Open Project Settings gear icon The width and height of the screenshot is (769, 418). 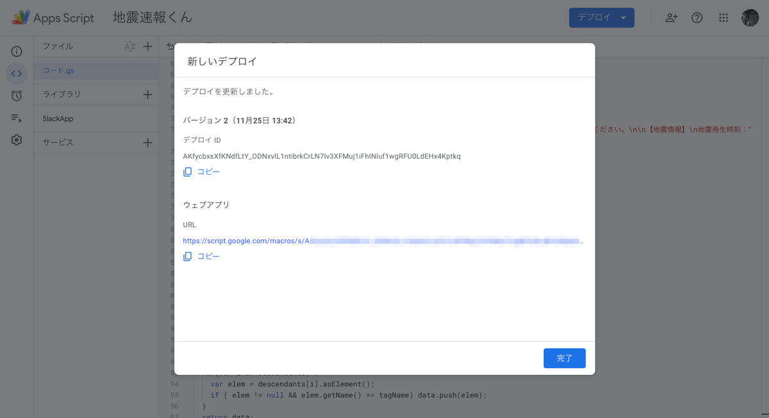click(17, 140)
